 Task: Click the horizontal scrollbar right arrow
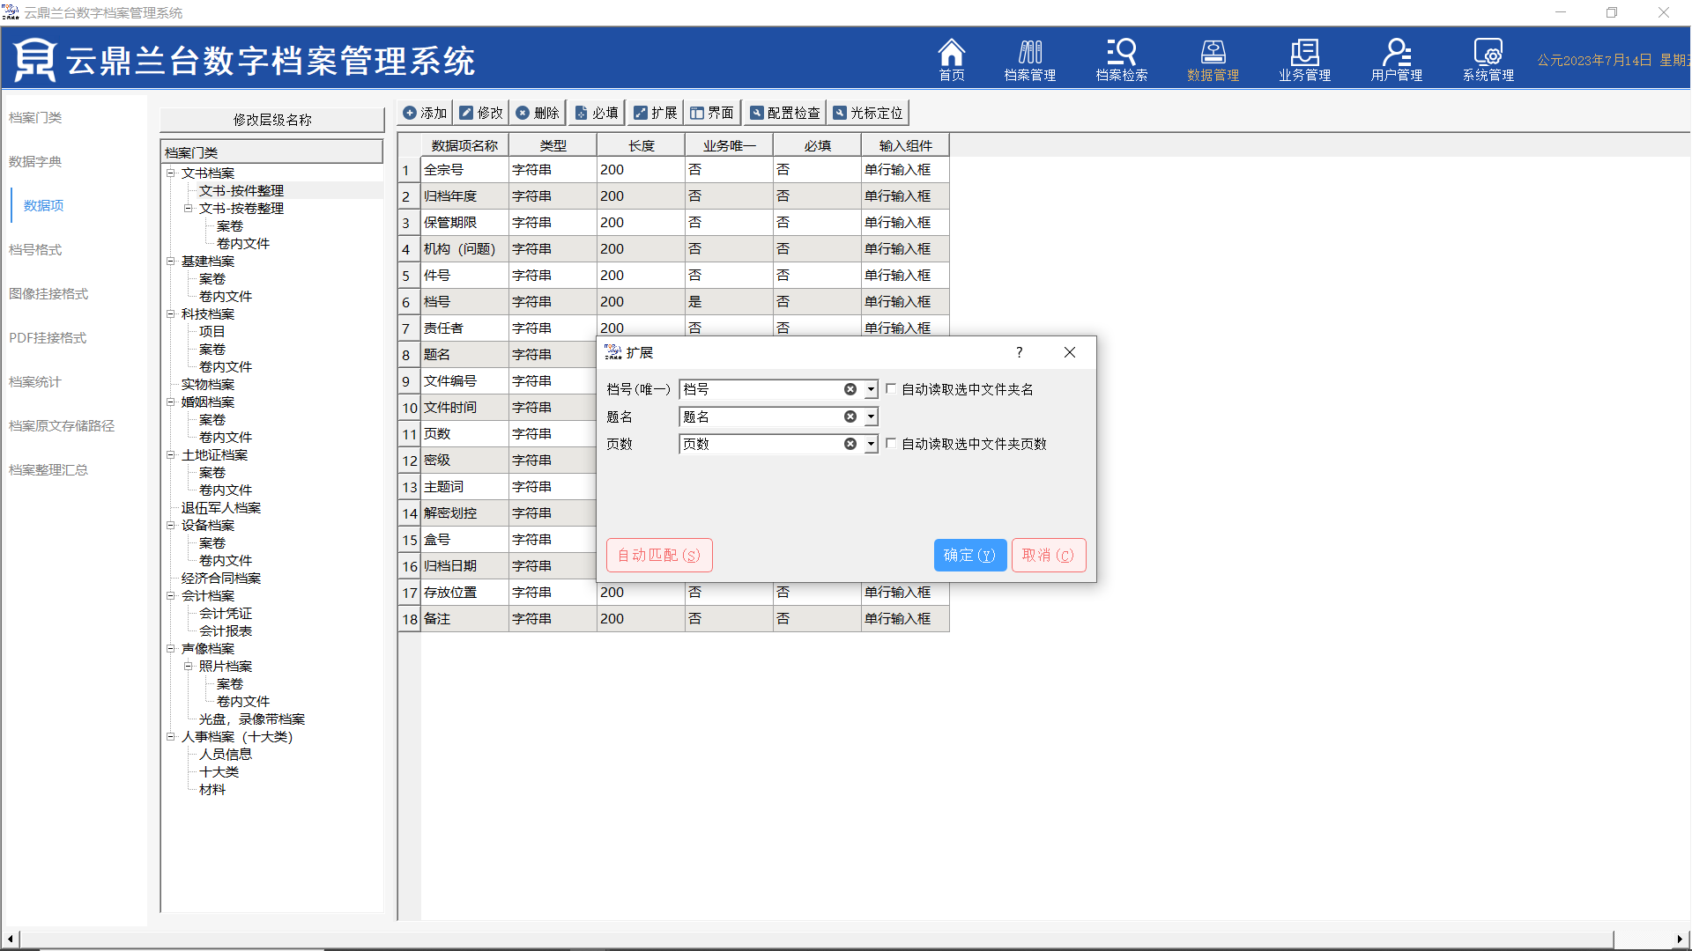click(x=1679, y=939)
